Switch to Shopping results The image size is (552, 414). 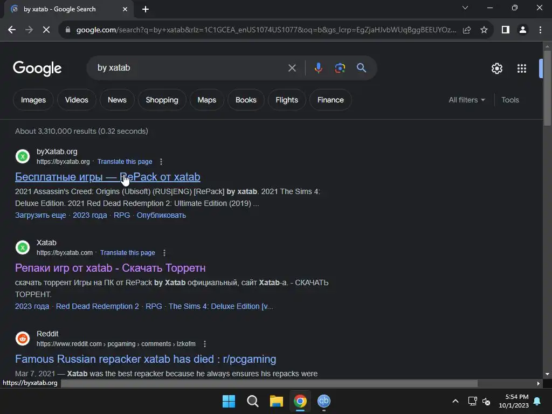coord(162,100)
